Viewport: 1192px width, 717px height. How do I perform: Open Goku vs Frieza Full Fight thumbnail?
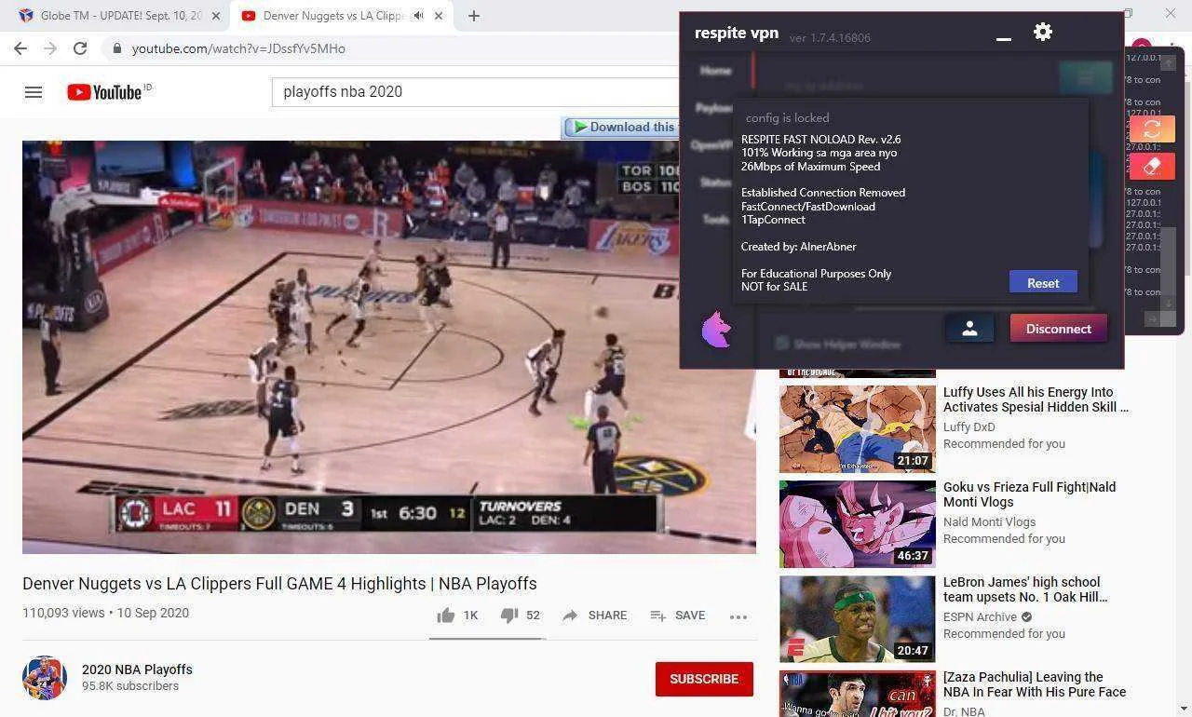coord(858,524)
